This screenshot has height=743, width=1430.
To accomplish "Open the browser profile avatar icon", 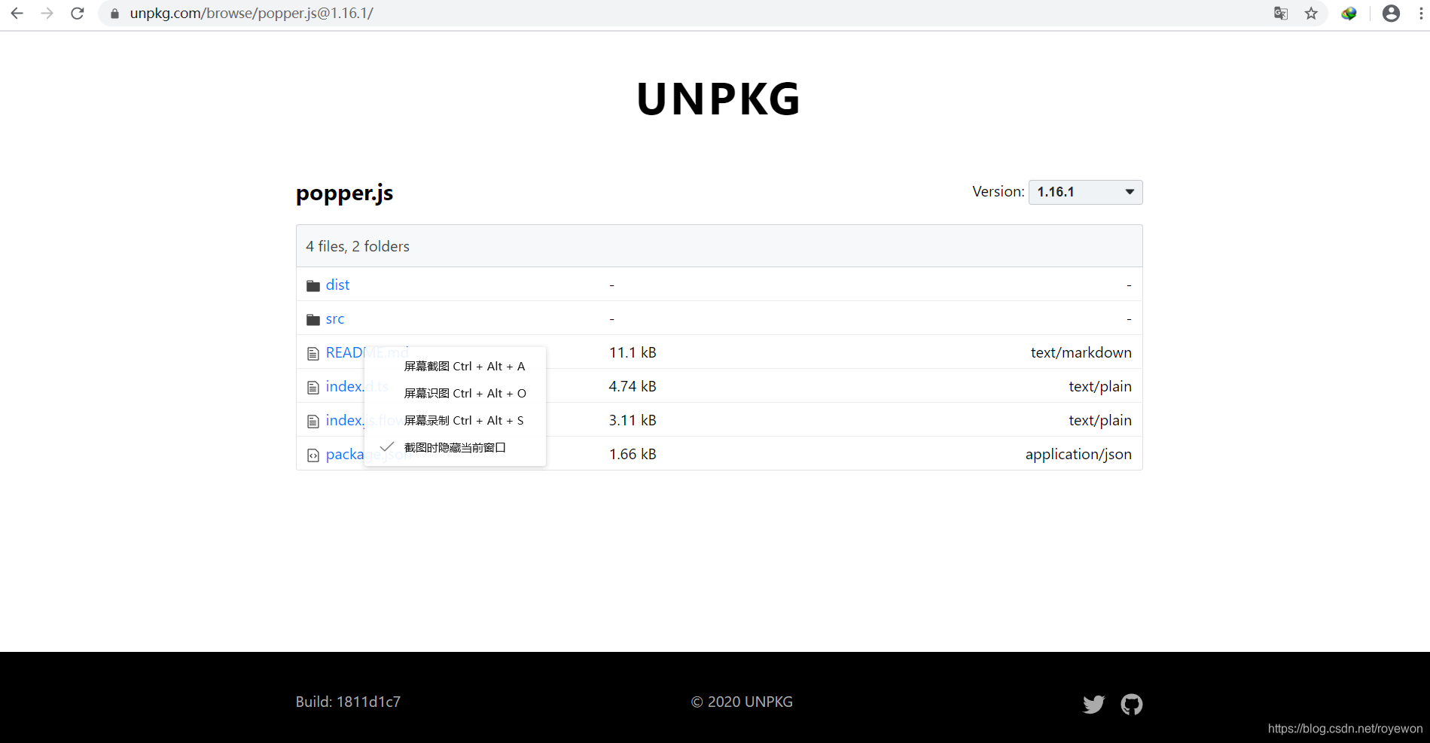I will tap(1391, 13).
